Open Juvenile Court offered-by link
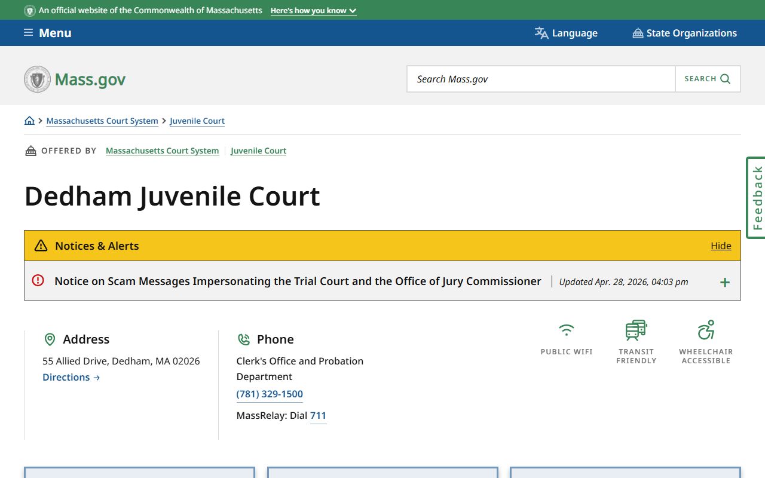 pos(259,151)
